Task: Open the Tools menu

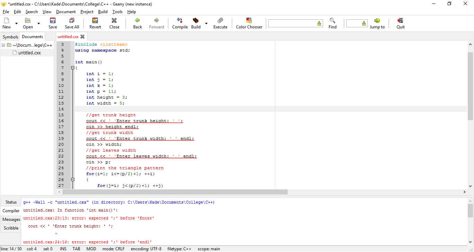Action: pos(117,11)
